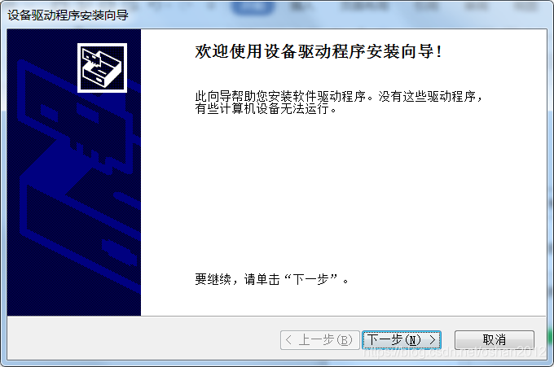554x367 pixels.
Task: Go back with the 上一步(B) button
Action: click(320, 340)
